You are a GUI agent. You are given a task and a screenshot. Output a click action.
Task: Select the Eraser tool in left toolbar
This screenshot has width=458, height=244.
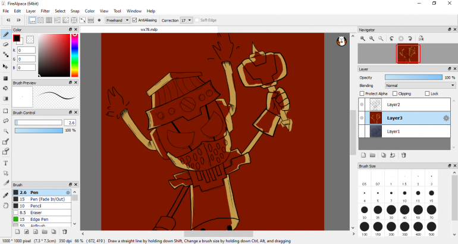coord(6,44)
